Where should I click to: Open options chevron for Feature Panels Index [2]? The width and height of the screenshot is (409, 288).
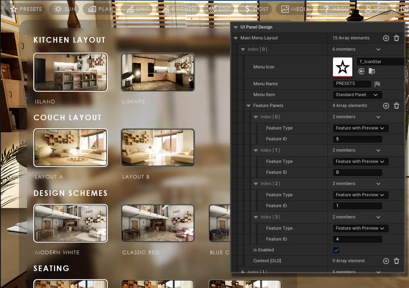pyautogui.click(x=378, y=184)
